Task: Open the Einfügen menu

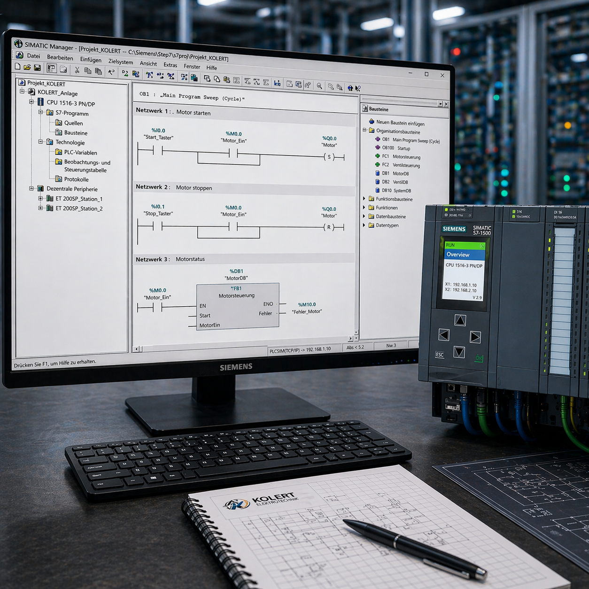Action: click(91, 60)
